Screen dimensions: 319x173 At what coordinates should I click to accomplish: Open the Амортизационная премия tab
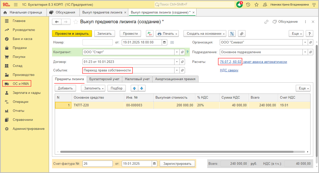[175, 79]
